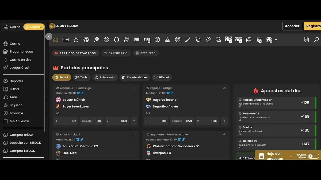
Task: Expand more markets for Bayern Múnich match
Action: [x=134, y=121]
